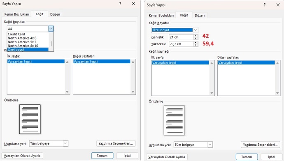
Task: Open Yazdırma Seçenekleri in left dialog
Action: click(116, 144)
